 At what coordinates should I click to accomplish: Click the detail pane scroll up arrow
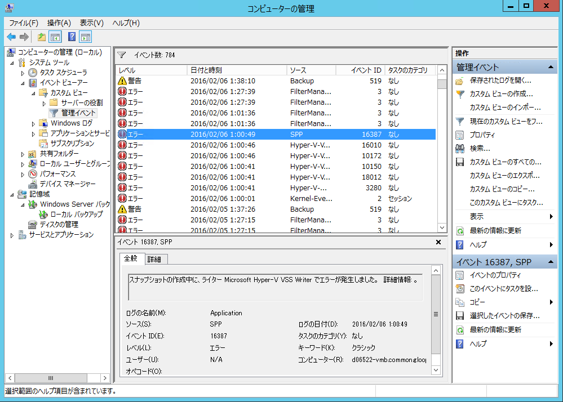pyautogui.click(x=436, y=271)
